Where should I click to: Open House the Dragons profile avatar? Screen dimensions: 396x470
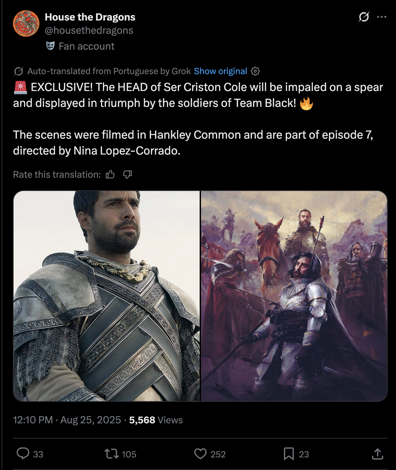click(26, 23)
